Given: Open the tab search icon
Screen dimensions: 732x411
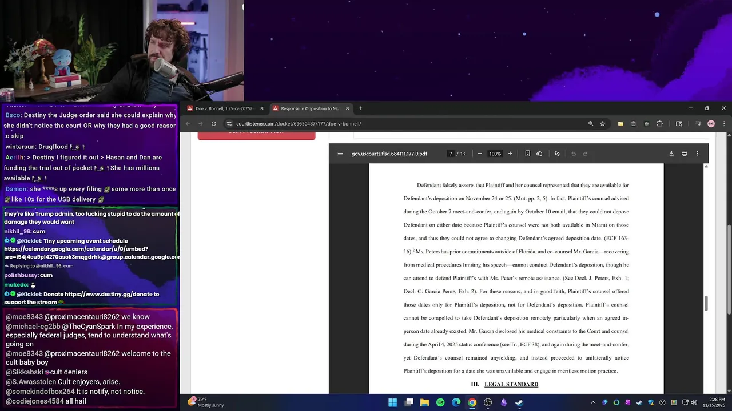Looking at the screenshot, I should tap(679, 123).
